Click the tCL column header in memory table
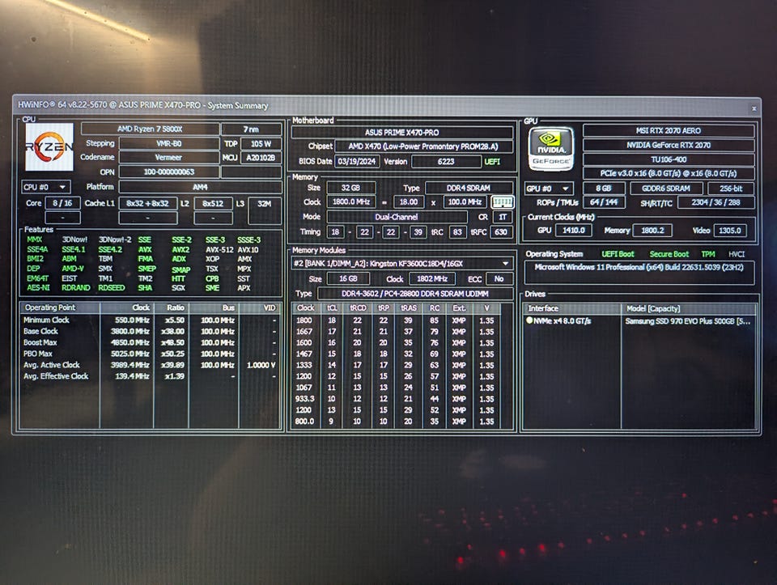777x585 pixels. click(332, 308)
